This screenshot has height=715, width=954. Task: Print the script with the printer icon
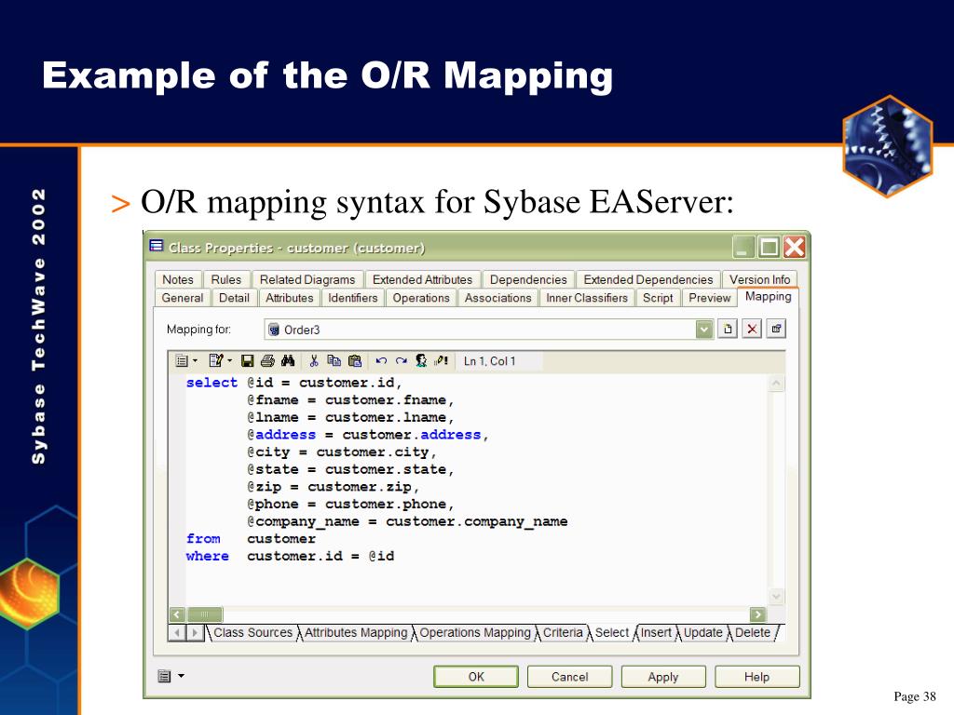coord(267,361)
